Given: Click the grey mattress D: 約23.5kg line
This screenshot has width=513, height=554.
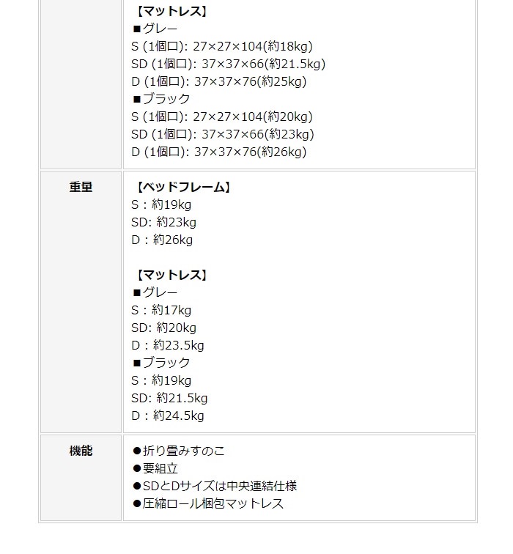Looking at the screenshot, I should click(x=168, y=345).
